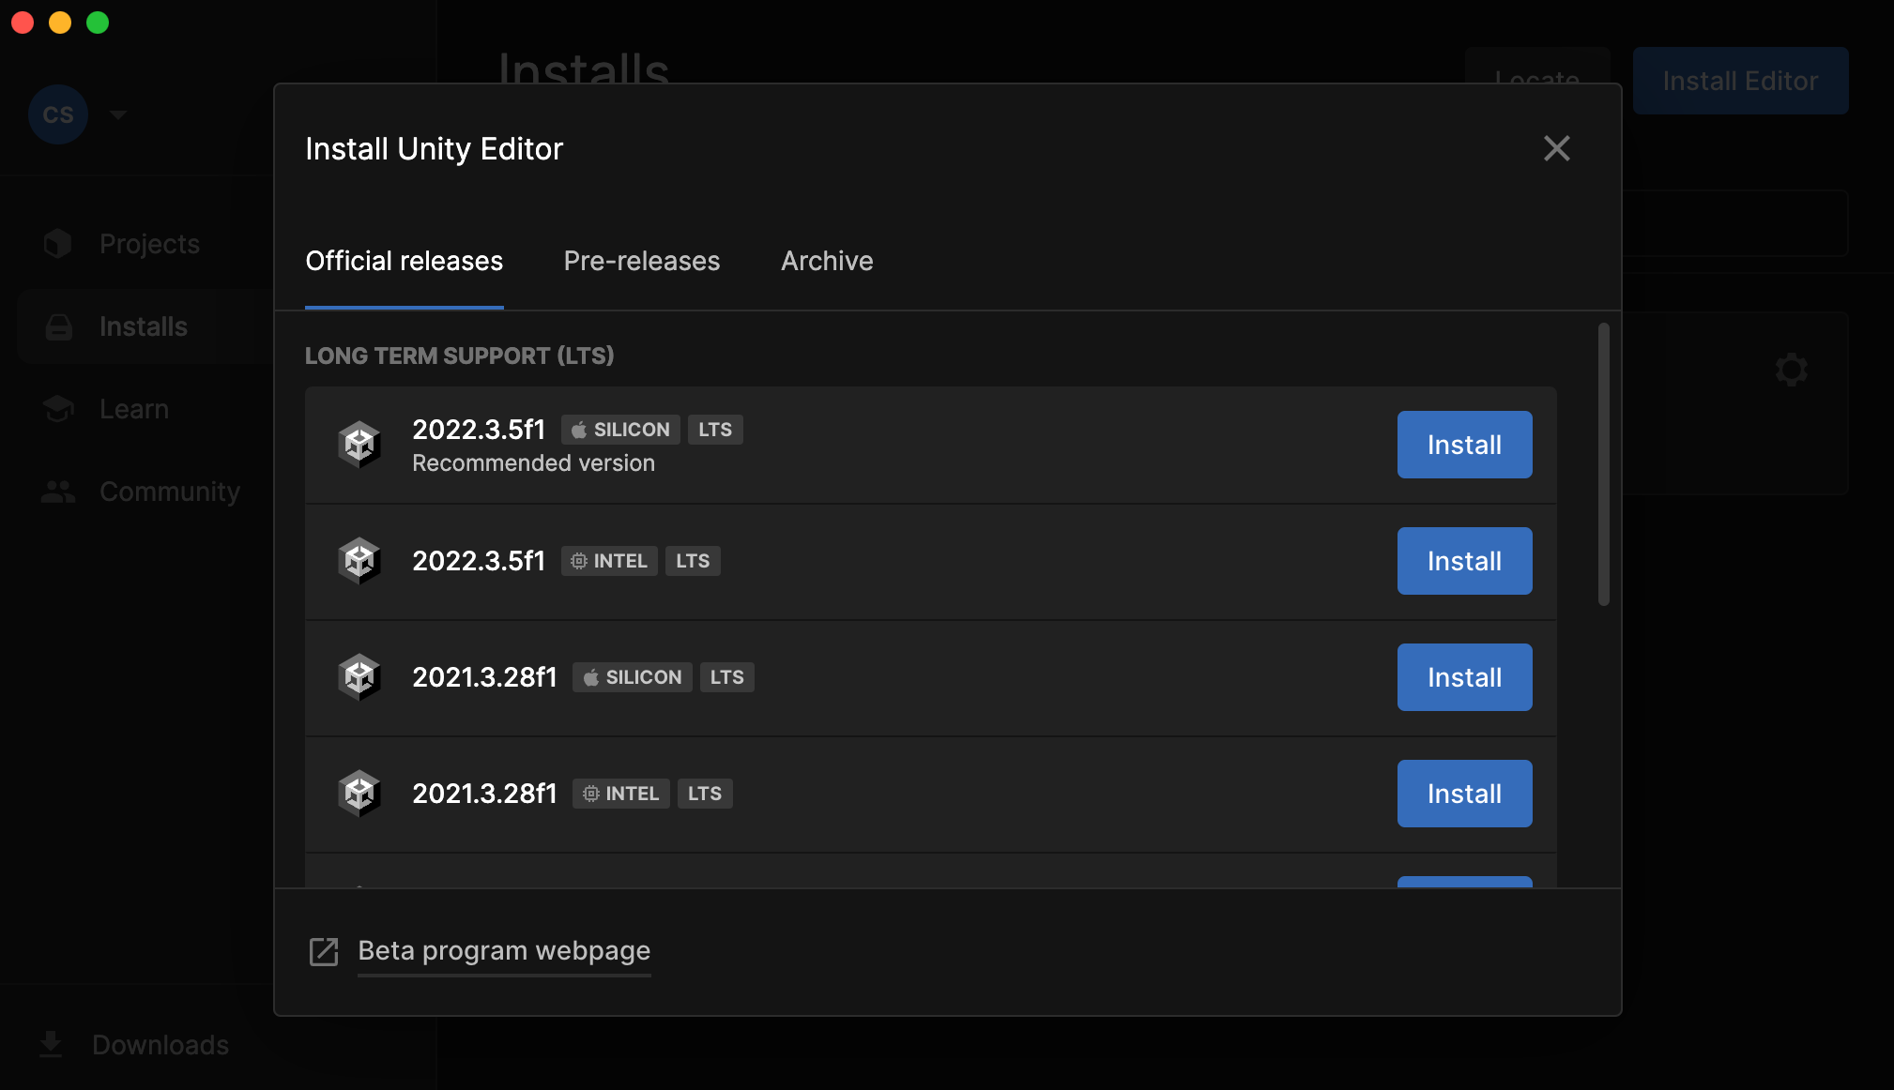Switch to the Pre-releases tab
This screenshot has width=1894, height=1090.
click(642, 261)
